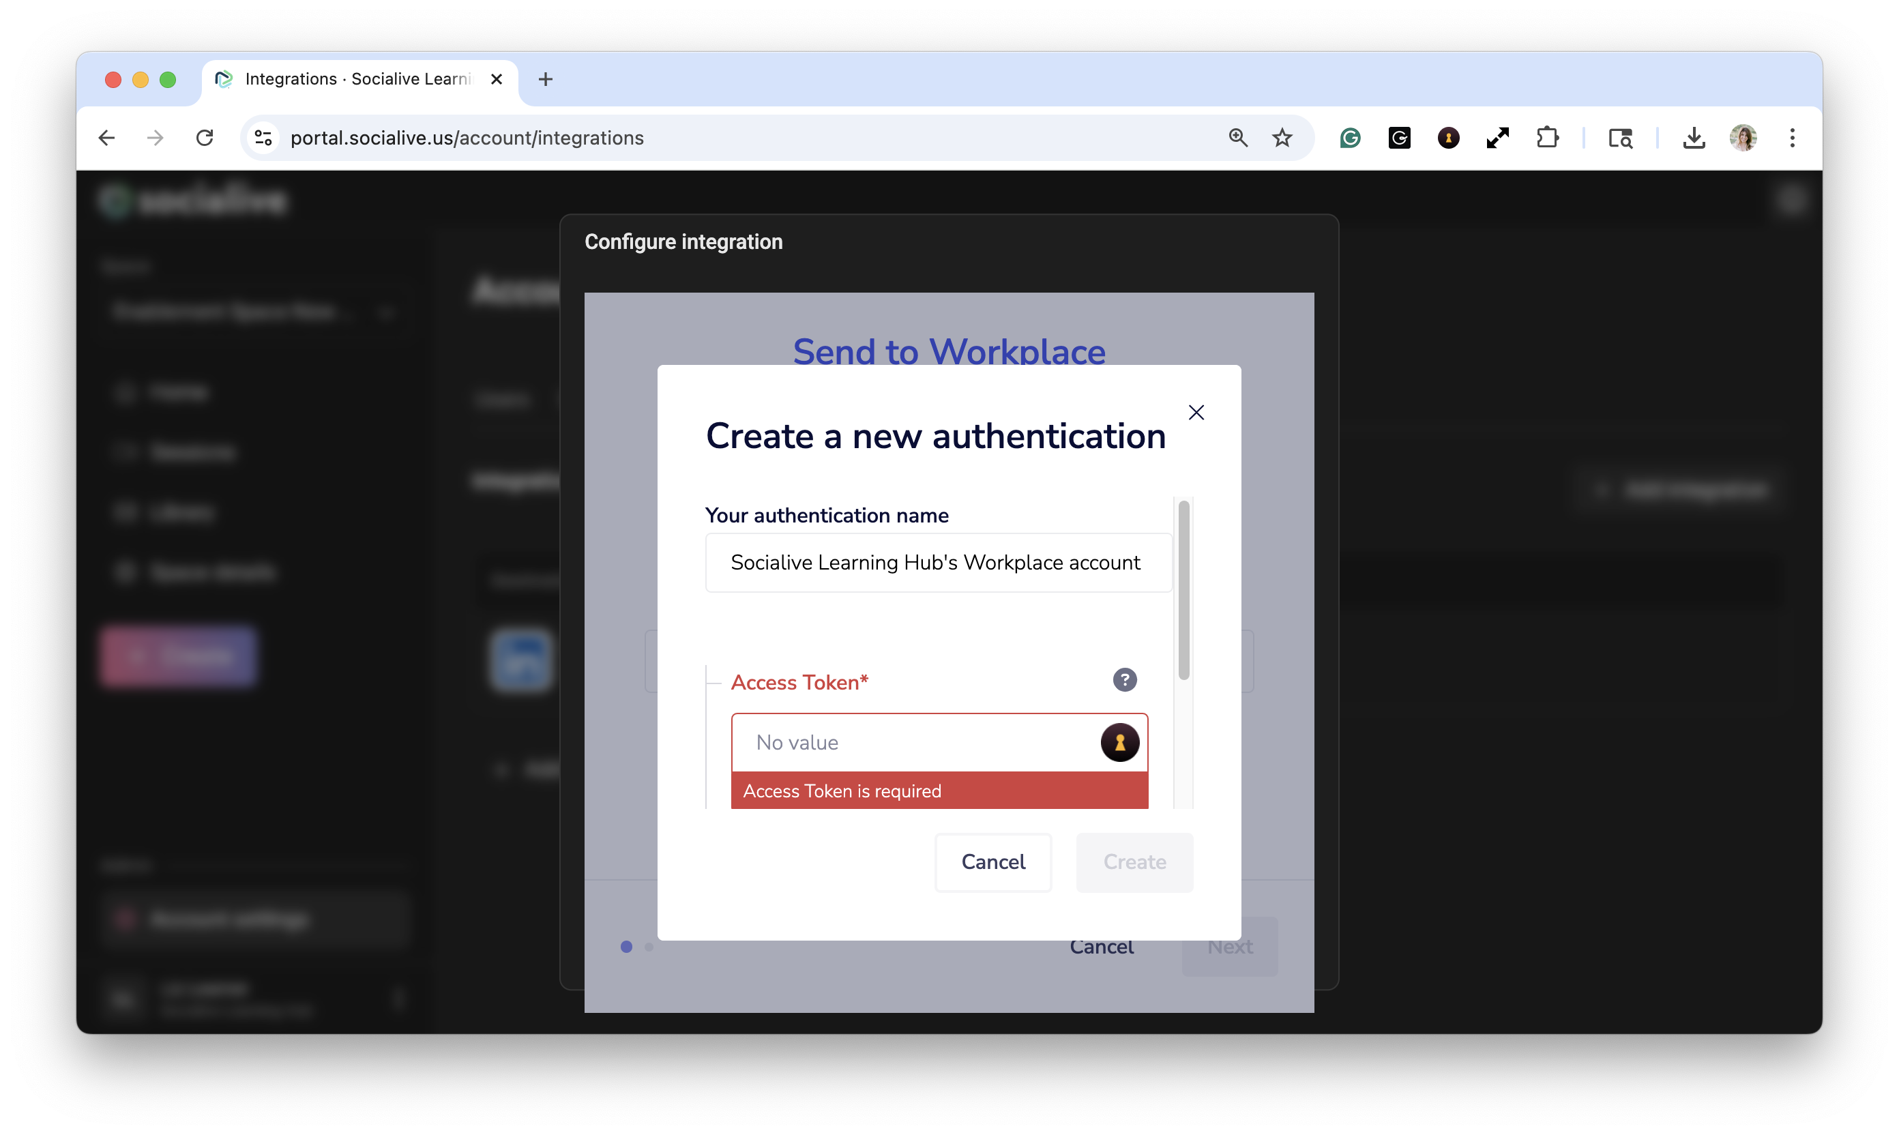Screen dimensions: 1899x1135
Task: Click the zoom magnifier icon in the address bar
Action: (1238, 138)
